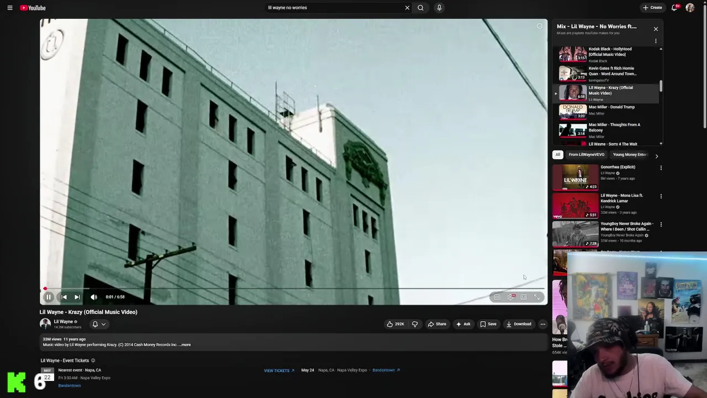Click the current time 0:01 / 6:58 display
This screenshot has height=398, width=707.
pos(115,297)
